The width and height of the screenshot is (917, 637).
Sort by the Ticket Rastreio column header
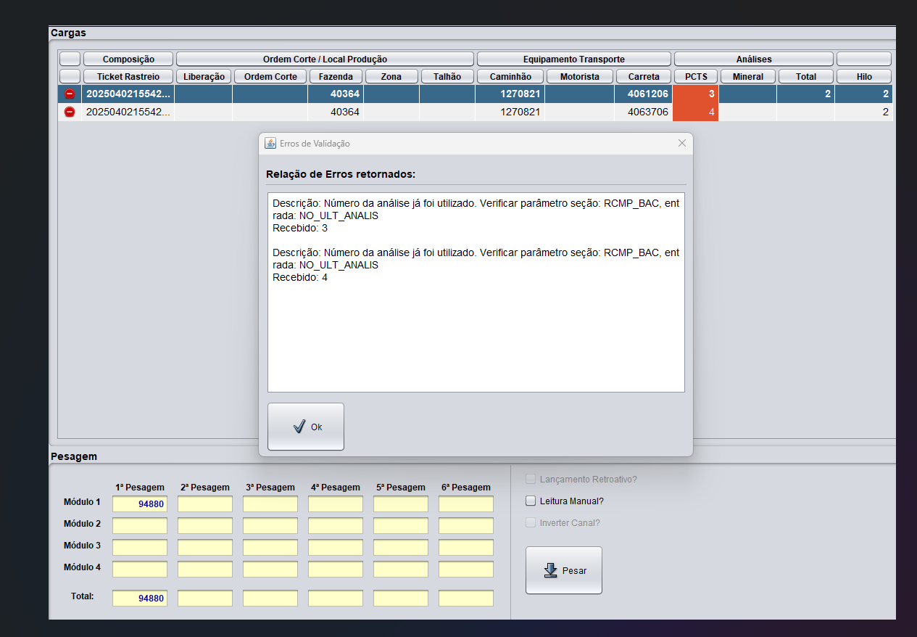[x=128, y=76]
